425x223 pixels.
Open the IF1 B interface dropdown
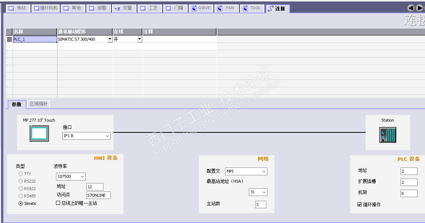(86, 136)
